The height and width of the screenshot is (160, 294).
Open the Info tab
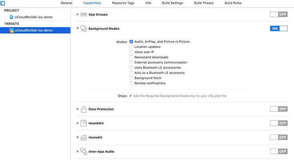click(x=148, y=3)
